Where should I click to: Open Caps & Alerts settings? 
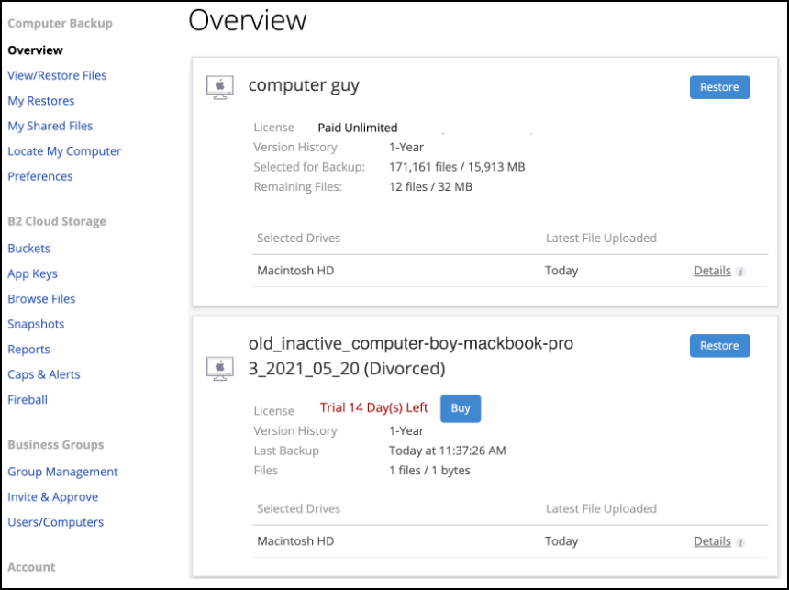[x=44, y=374]
